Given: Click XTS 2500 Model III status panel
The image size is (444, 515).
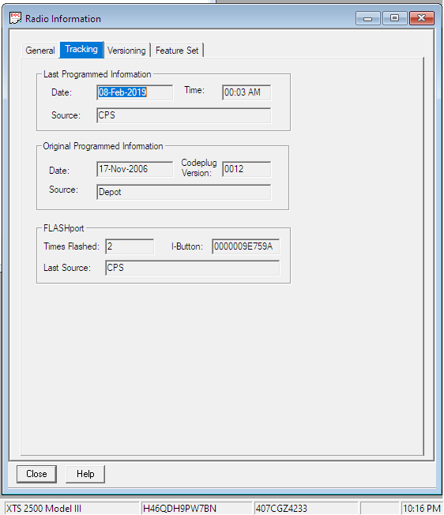Looking at the screenshot, I should coord(72,509).
